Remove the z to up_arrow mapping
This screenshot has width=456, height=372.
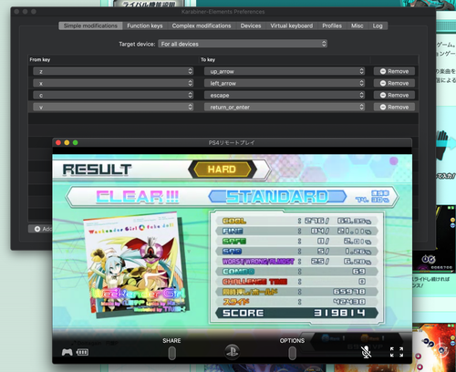(394, 71)
